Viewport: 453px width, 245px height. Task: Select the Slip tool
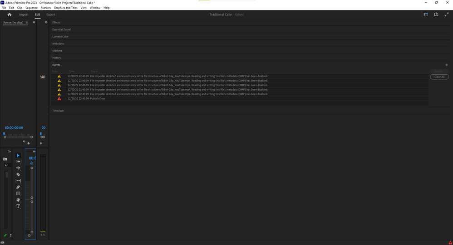18,181
